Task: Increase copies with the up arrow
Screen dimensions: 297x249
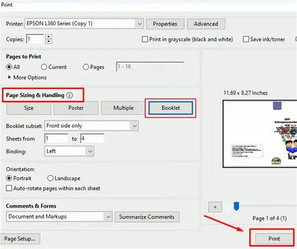Action: pos(48,37)
